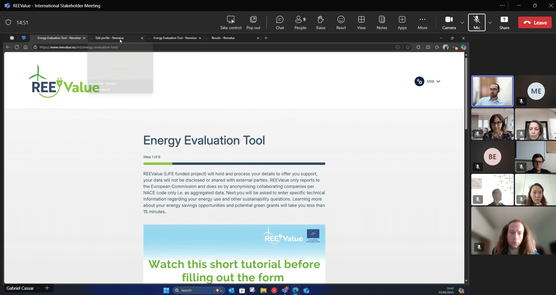Open the More actions menu

pyautogui.click(x=422, y=23)
